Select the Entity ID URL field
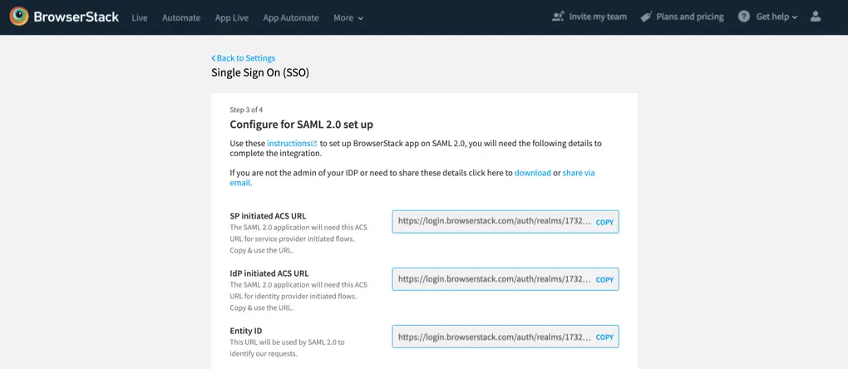The height and width of the screenshot is (369, 848). [x=505, y=337]
